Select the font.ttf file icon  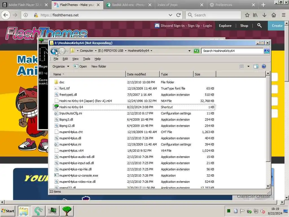tap(56, 88)
